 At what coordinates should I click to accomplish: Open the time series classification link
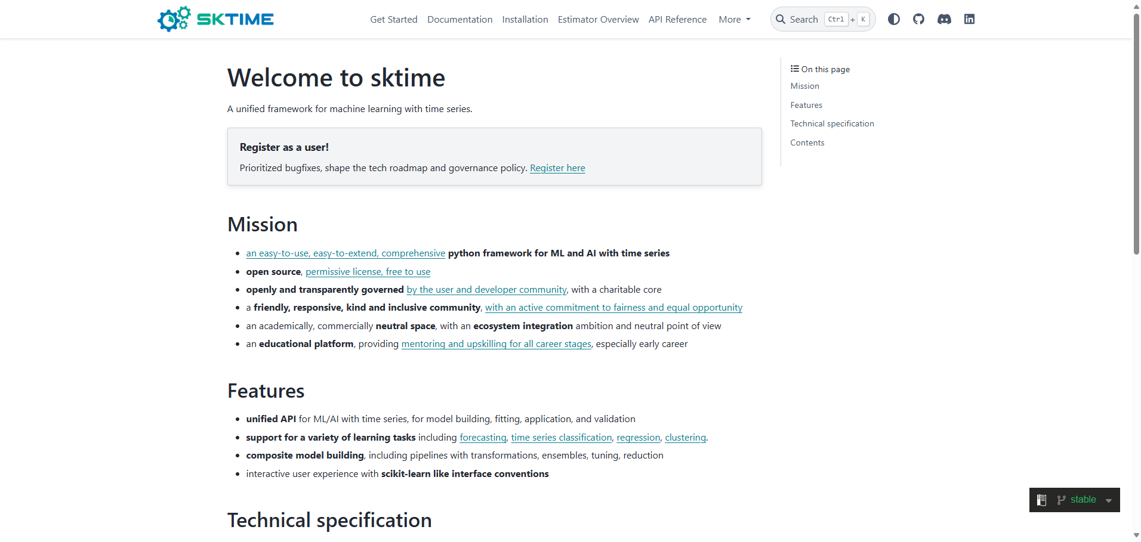click(562, 438)
